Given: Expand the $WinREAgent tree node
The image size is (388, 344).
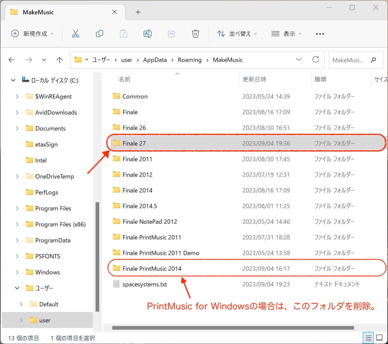Looking at the screenshot, I should [x=17, y=96].
